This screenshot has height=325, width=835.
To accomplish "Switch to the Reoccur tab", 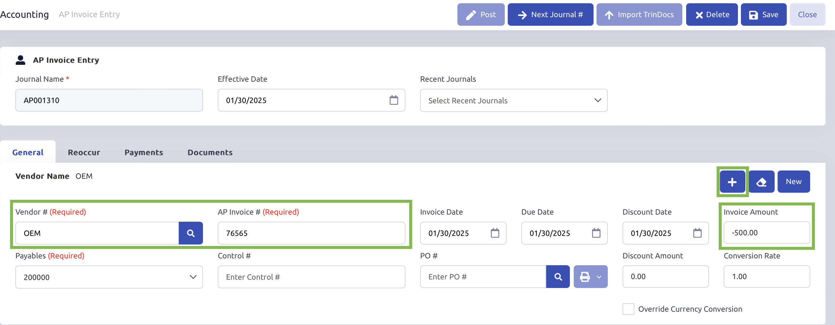I will (84, 152).
